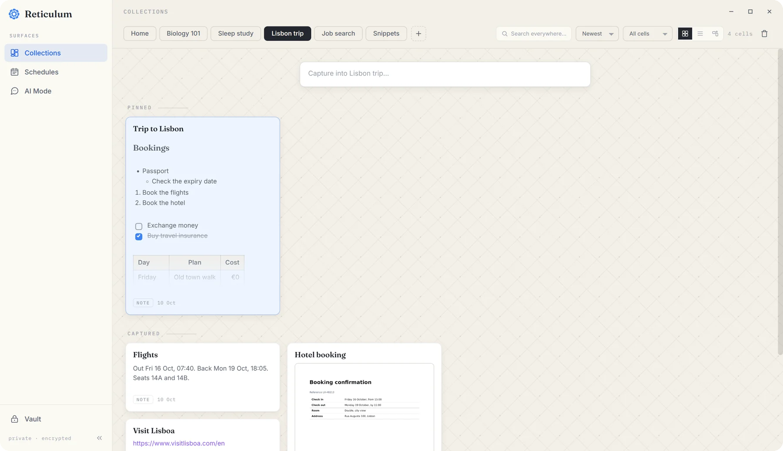This screenshot has height=451, width=783.
Task: Switch to the Home tab
Action: pyautogui.click(x=140, y=33)
